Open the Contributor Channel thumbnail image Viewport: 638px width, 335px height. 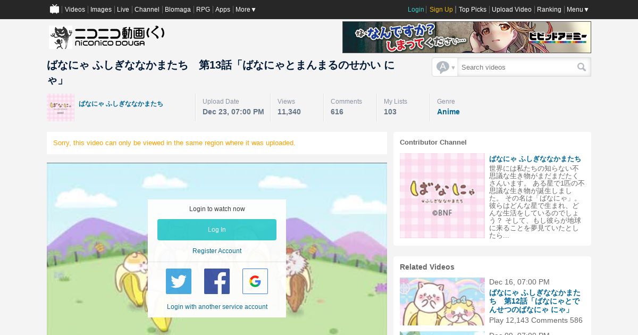(x=442, y=196)
